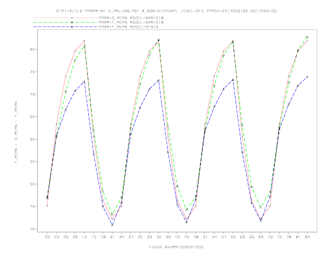Viewport: 335px width, 258px height.
Task: Click the vertical axis label F_MEAN | O_MEAN | F_MEAN
Action: coord(16,132)
